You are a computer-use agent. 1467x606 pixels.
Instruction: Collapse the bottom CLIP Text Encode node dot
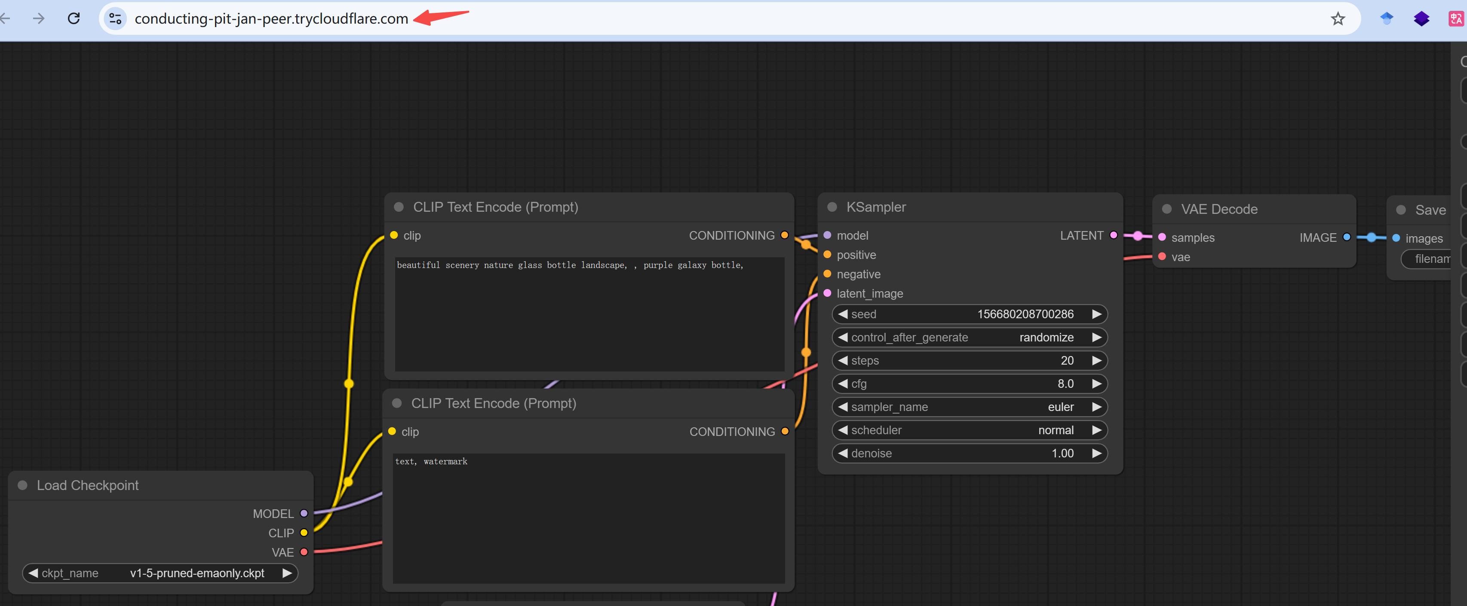[x=397, y=403]
